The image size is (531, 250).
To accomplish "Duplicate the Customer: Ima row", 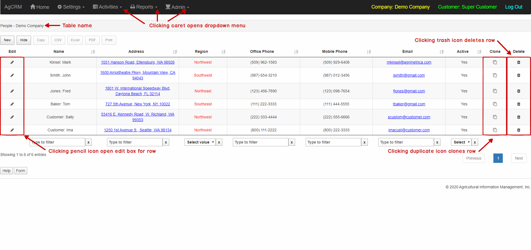I will tap(495, 130).
